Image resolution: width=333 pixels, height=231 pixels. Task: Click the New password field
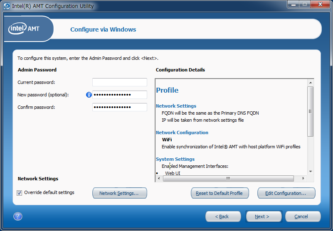pyautogui.click(x=120, y=95)
